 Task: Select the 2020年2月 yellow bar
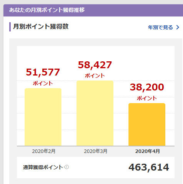[x=43, y=117]
